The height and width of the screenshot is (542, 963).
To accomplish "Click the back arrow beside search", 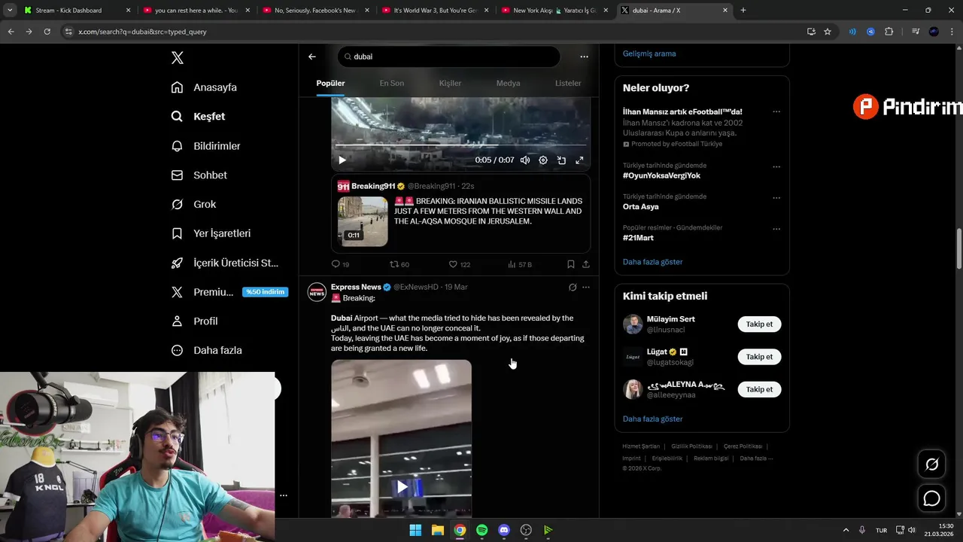I will tap(312, 56).
